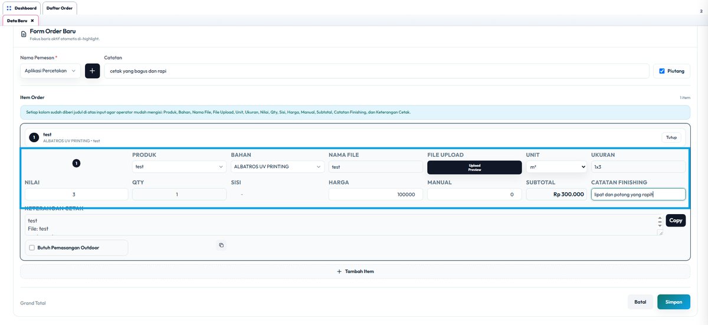
Task: Open the Nama Pemesan dropdown
Action: 50,71
